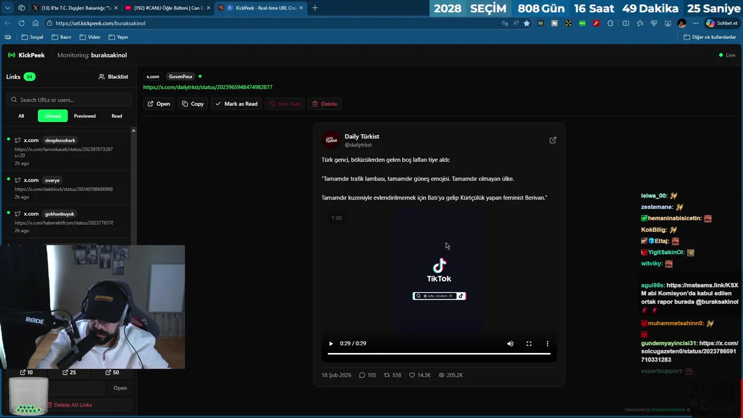This screenshot has width=743, height=418.
Task: Mark current link as Read
Action: point(236,104)
